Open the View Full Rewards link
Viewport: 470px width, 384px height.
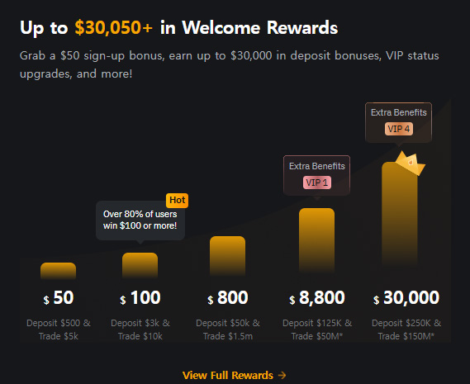(x=234, y=375)
